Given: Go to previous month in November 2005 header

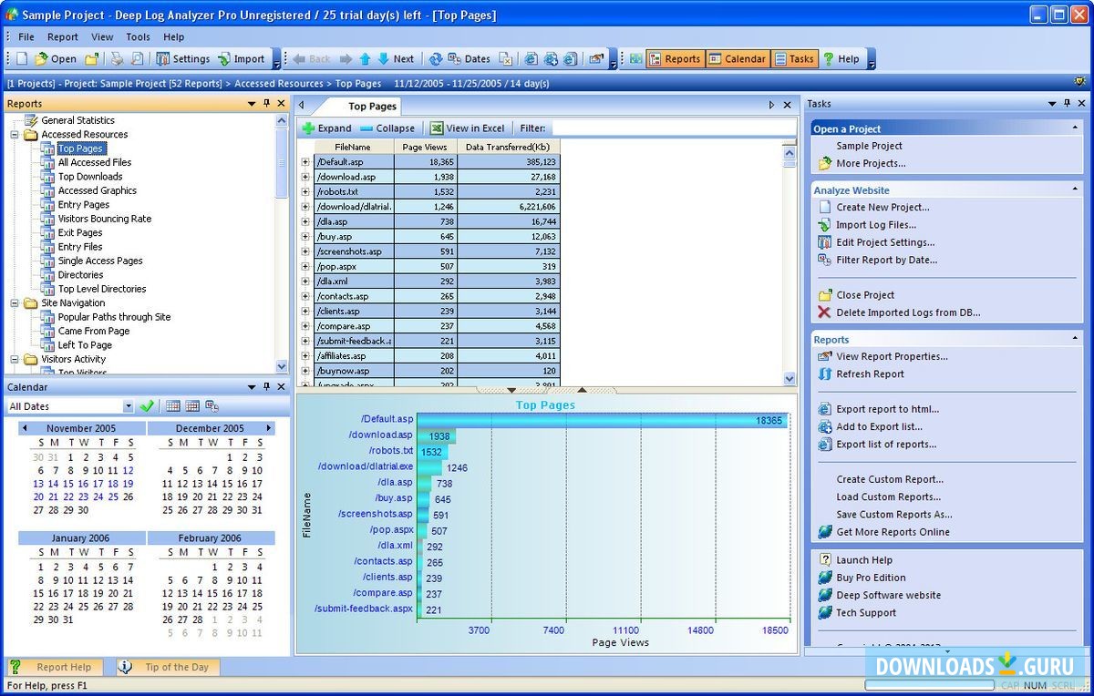Looking at the screenshot, I should pos(25,428).
